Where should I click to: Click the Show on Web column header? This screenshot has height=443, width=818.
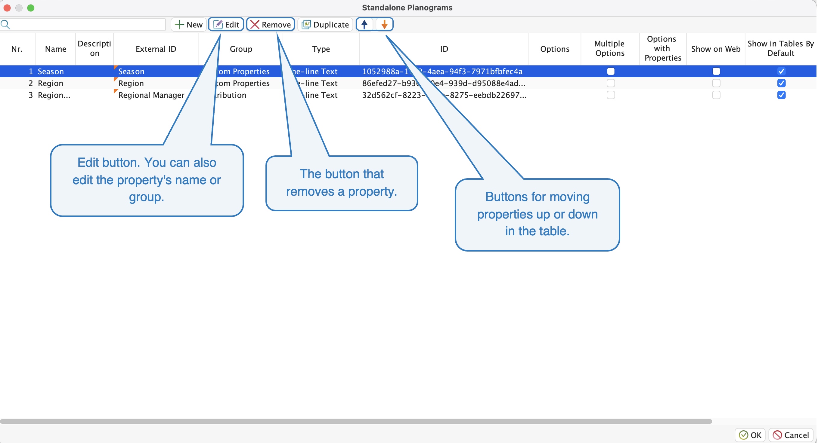pos(716,49)
